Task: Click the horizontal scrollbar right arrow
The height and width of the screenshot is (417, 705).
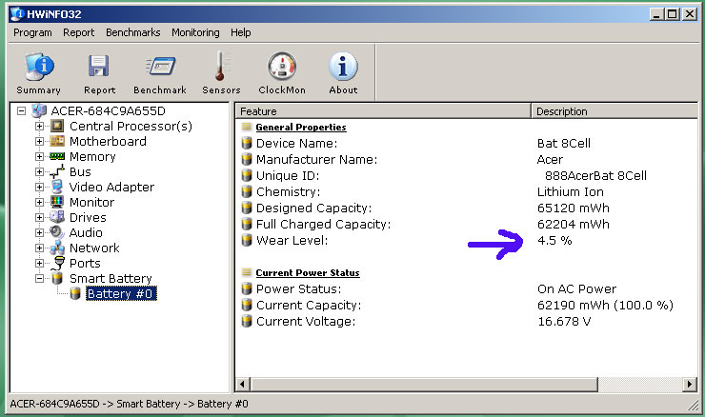Action: click(689, 385)
